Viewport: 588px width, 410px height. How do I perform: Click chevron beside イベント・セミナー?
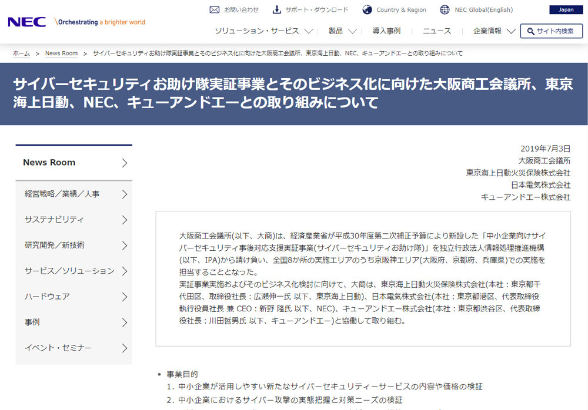tap(125, 348)
